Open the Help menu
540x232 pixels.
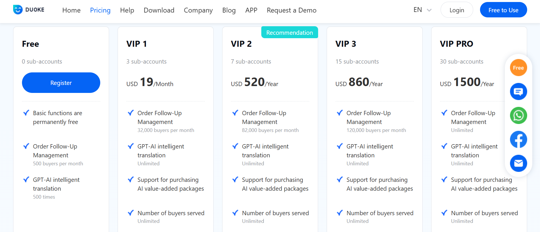[127, 10]
